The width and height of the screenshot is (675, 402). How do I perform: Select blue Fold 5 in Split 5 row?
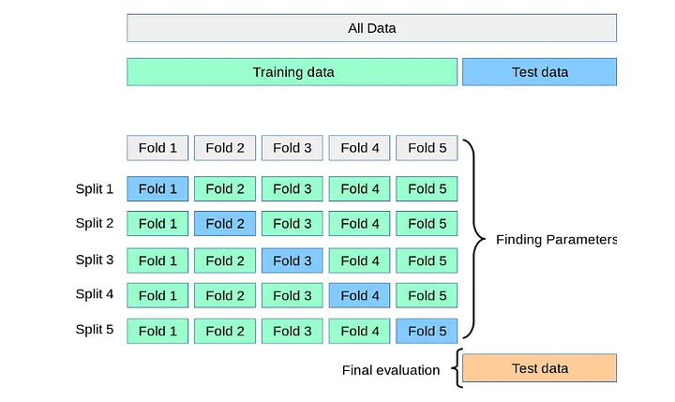[x=427, y=331]
